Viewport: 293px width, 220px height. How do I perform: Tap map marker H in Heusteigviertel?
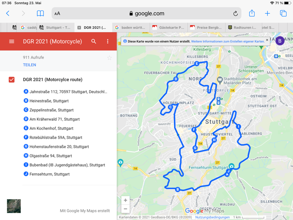coord(214,140)
